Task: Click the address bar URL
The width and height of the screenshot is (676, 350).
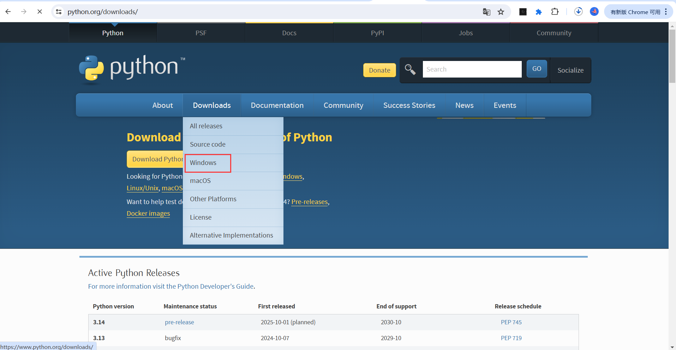Action: pyautogui.click(x=103, y=12)
